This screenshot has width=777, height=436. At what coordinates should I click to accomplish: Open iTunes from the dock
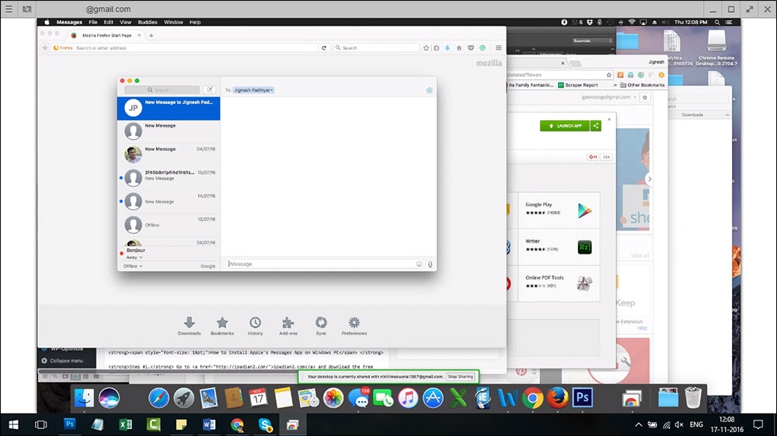pos(408,398)
